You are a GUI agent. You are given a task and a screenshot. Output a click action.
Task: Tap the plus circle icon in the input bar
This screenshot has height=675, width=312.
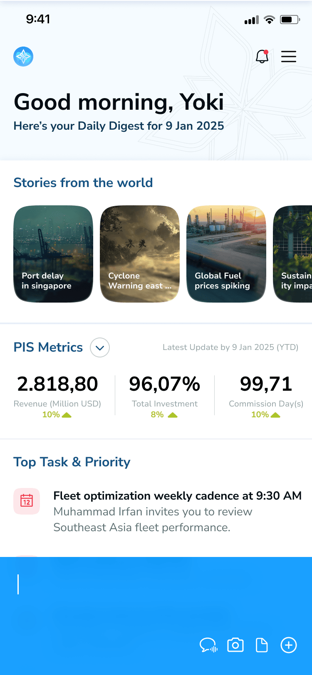(x=289, y=645)
